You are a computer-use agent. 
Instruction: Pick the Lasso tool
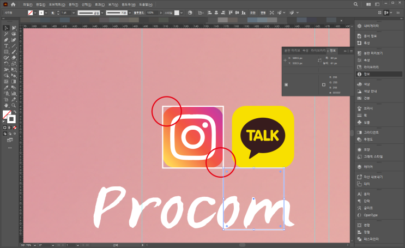point(14,34)
